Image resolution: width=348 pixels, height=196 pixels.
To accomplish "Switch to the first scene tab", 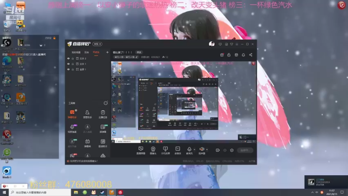I will (76, 52).
